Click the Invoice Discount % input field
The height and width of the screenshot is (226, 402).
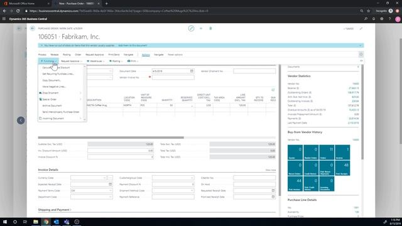pyautogui.click(x=121, y=157)
